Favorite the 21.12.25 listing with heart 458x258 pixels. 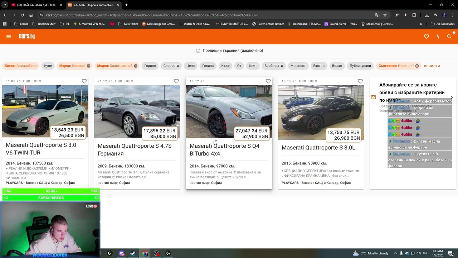point(176,81)
